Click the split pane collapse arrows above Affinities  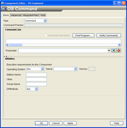pyautogui.click(x=5, y=56)
